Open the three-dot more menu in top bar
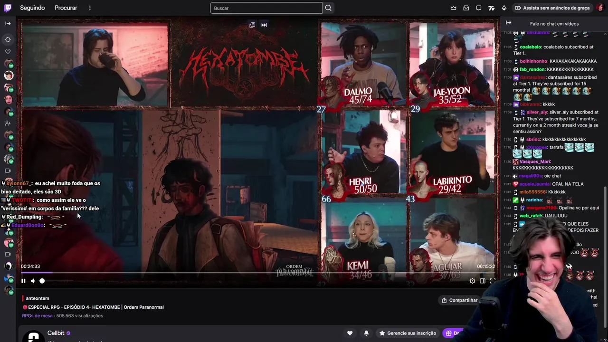 click(x=90, y=8)
